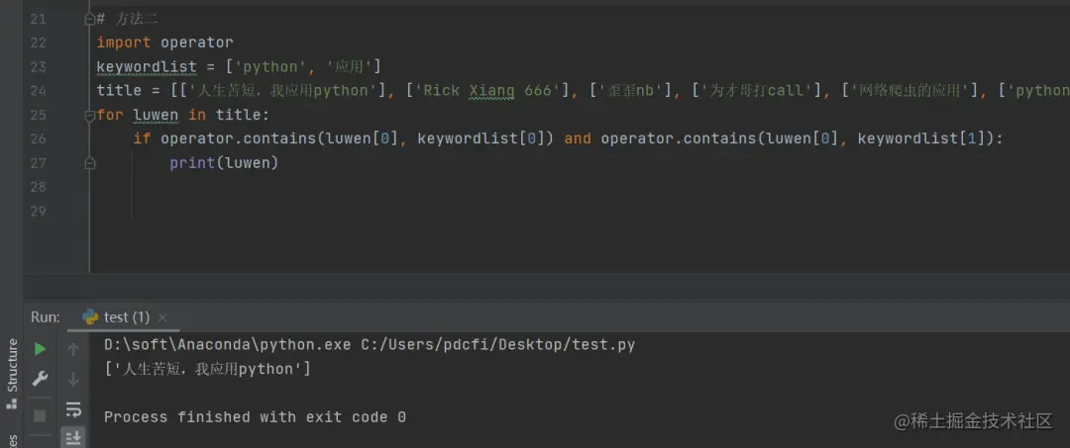Click 'Process finished with exit code 0'
1070x448 pixels.
pyautogui.click(x=255, y=416)
